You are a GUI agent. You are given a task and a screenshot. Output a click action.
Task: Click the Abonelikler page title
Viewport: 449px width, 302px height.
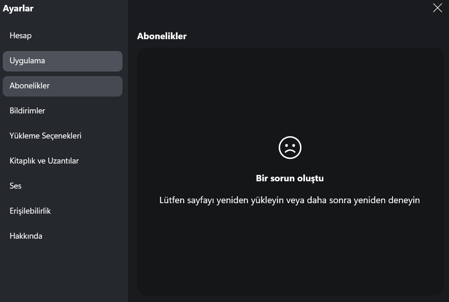pos(162,36)
